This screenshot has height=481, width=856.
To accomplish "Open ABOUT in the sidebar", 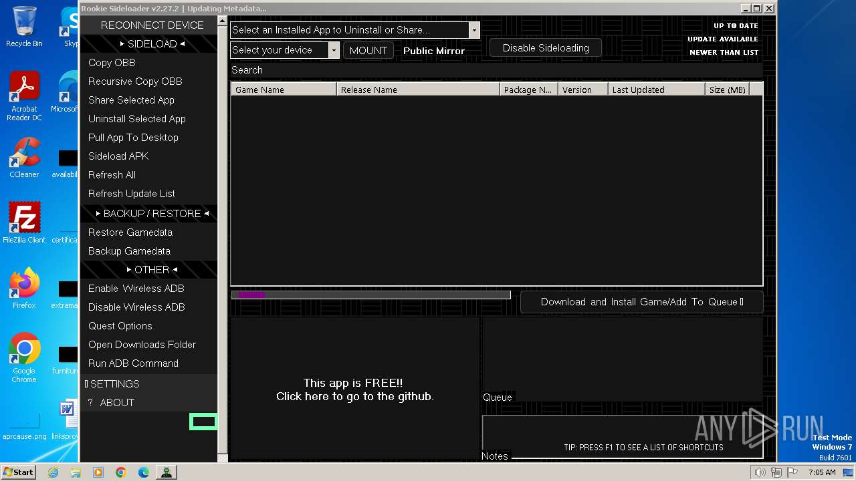I will (149, 403).
